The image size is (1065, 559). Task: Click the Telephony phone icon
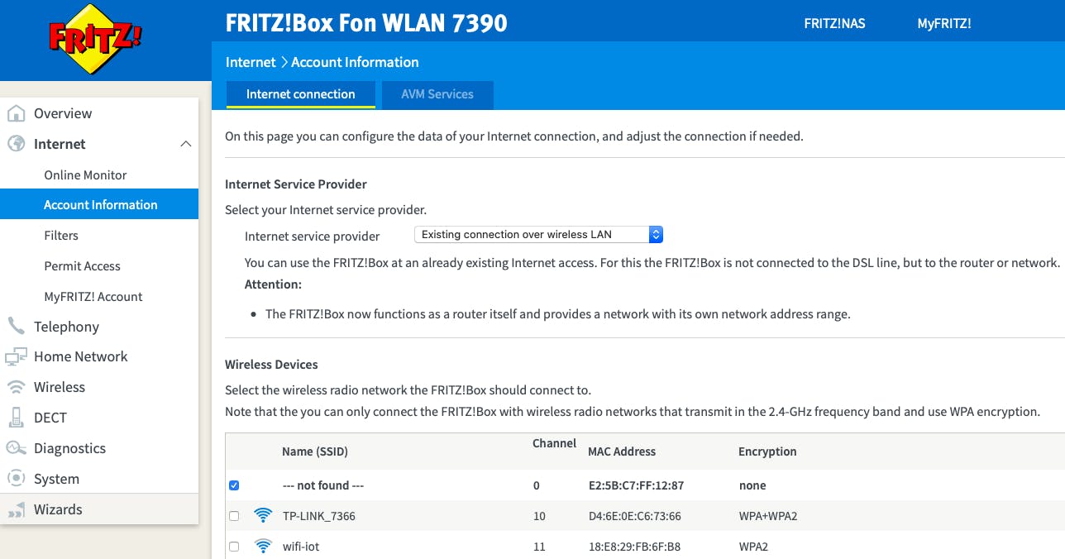[x=16, y=327]
